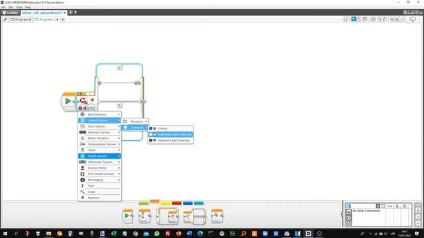This screenshot has width=424, height=238.
Task: Expand the Timer submenu arrow
Action: pos(119,150)
